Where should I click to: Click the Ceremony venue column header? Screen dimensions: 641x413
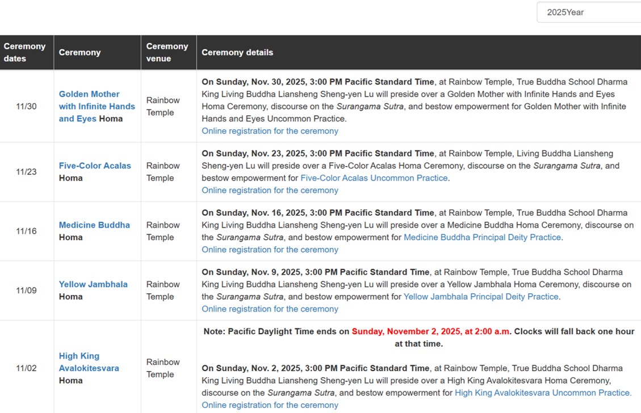pos(167,52)
